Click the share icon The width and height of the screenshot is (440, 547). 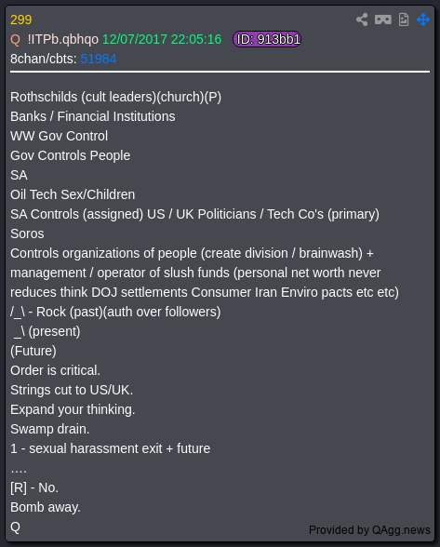pos(362,20)
